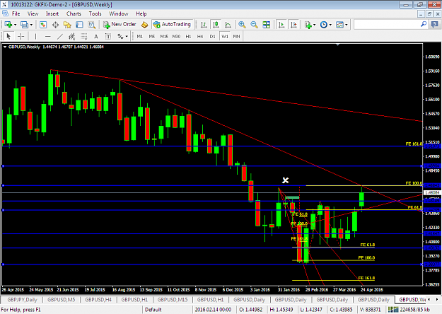
Task: Open the Strategy Tester magnifier icon
Action: click(92, 25)
